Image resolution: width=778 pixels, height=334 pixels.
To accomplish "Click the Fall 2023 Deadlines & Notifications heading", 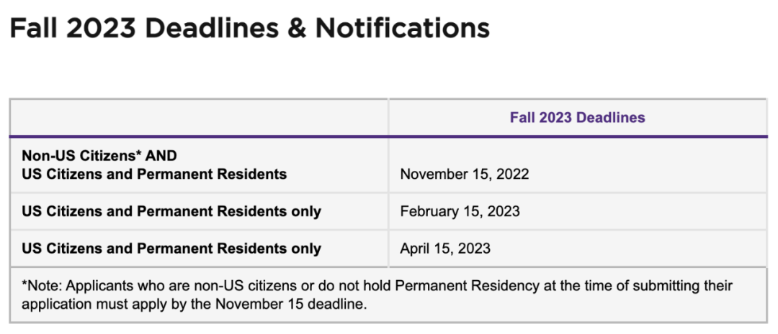I will (249, 29).
